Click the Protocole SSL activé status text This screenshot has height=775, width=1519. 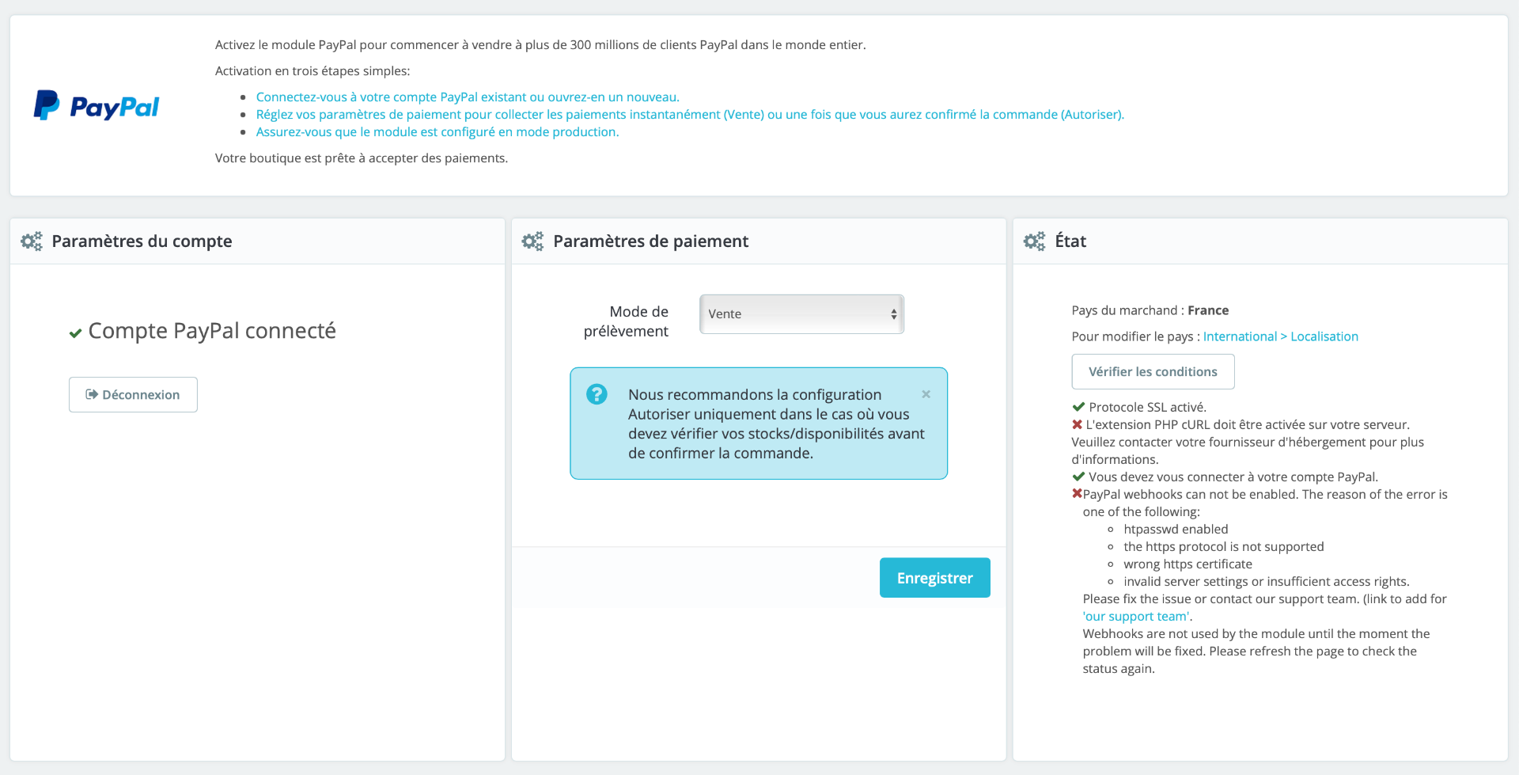[x=1148, y=407]
